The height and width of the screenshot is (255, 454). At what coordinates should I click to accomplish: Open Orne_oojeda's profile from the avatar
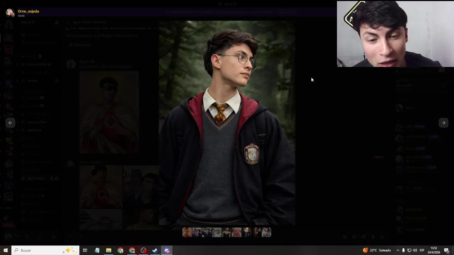tap(10, 13)
